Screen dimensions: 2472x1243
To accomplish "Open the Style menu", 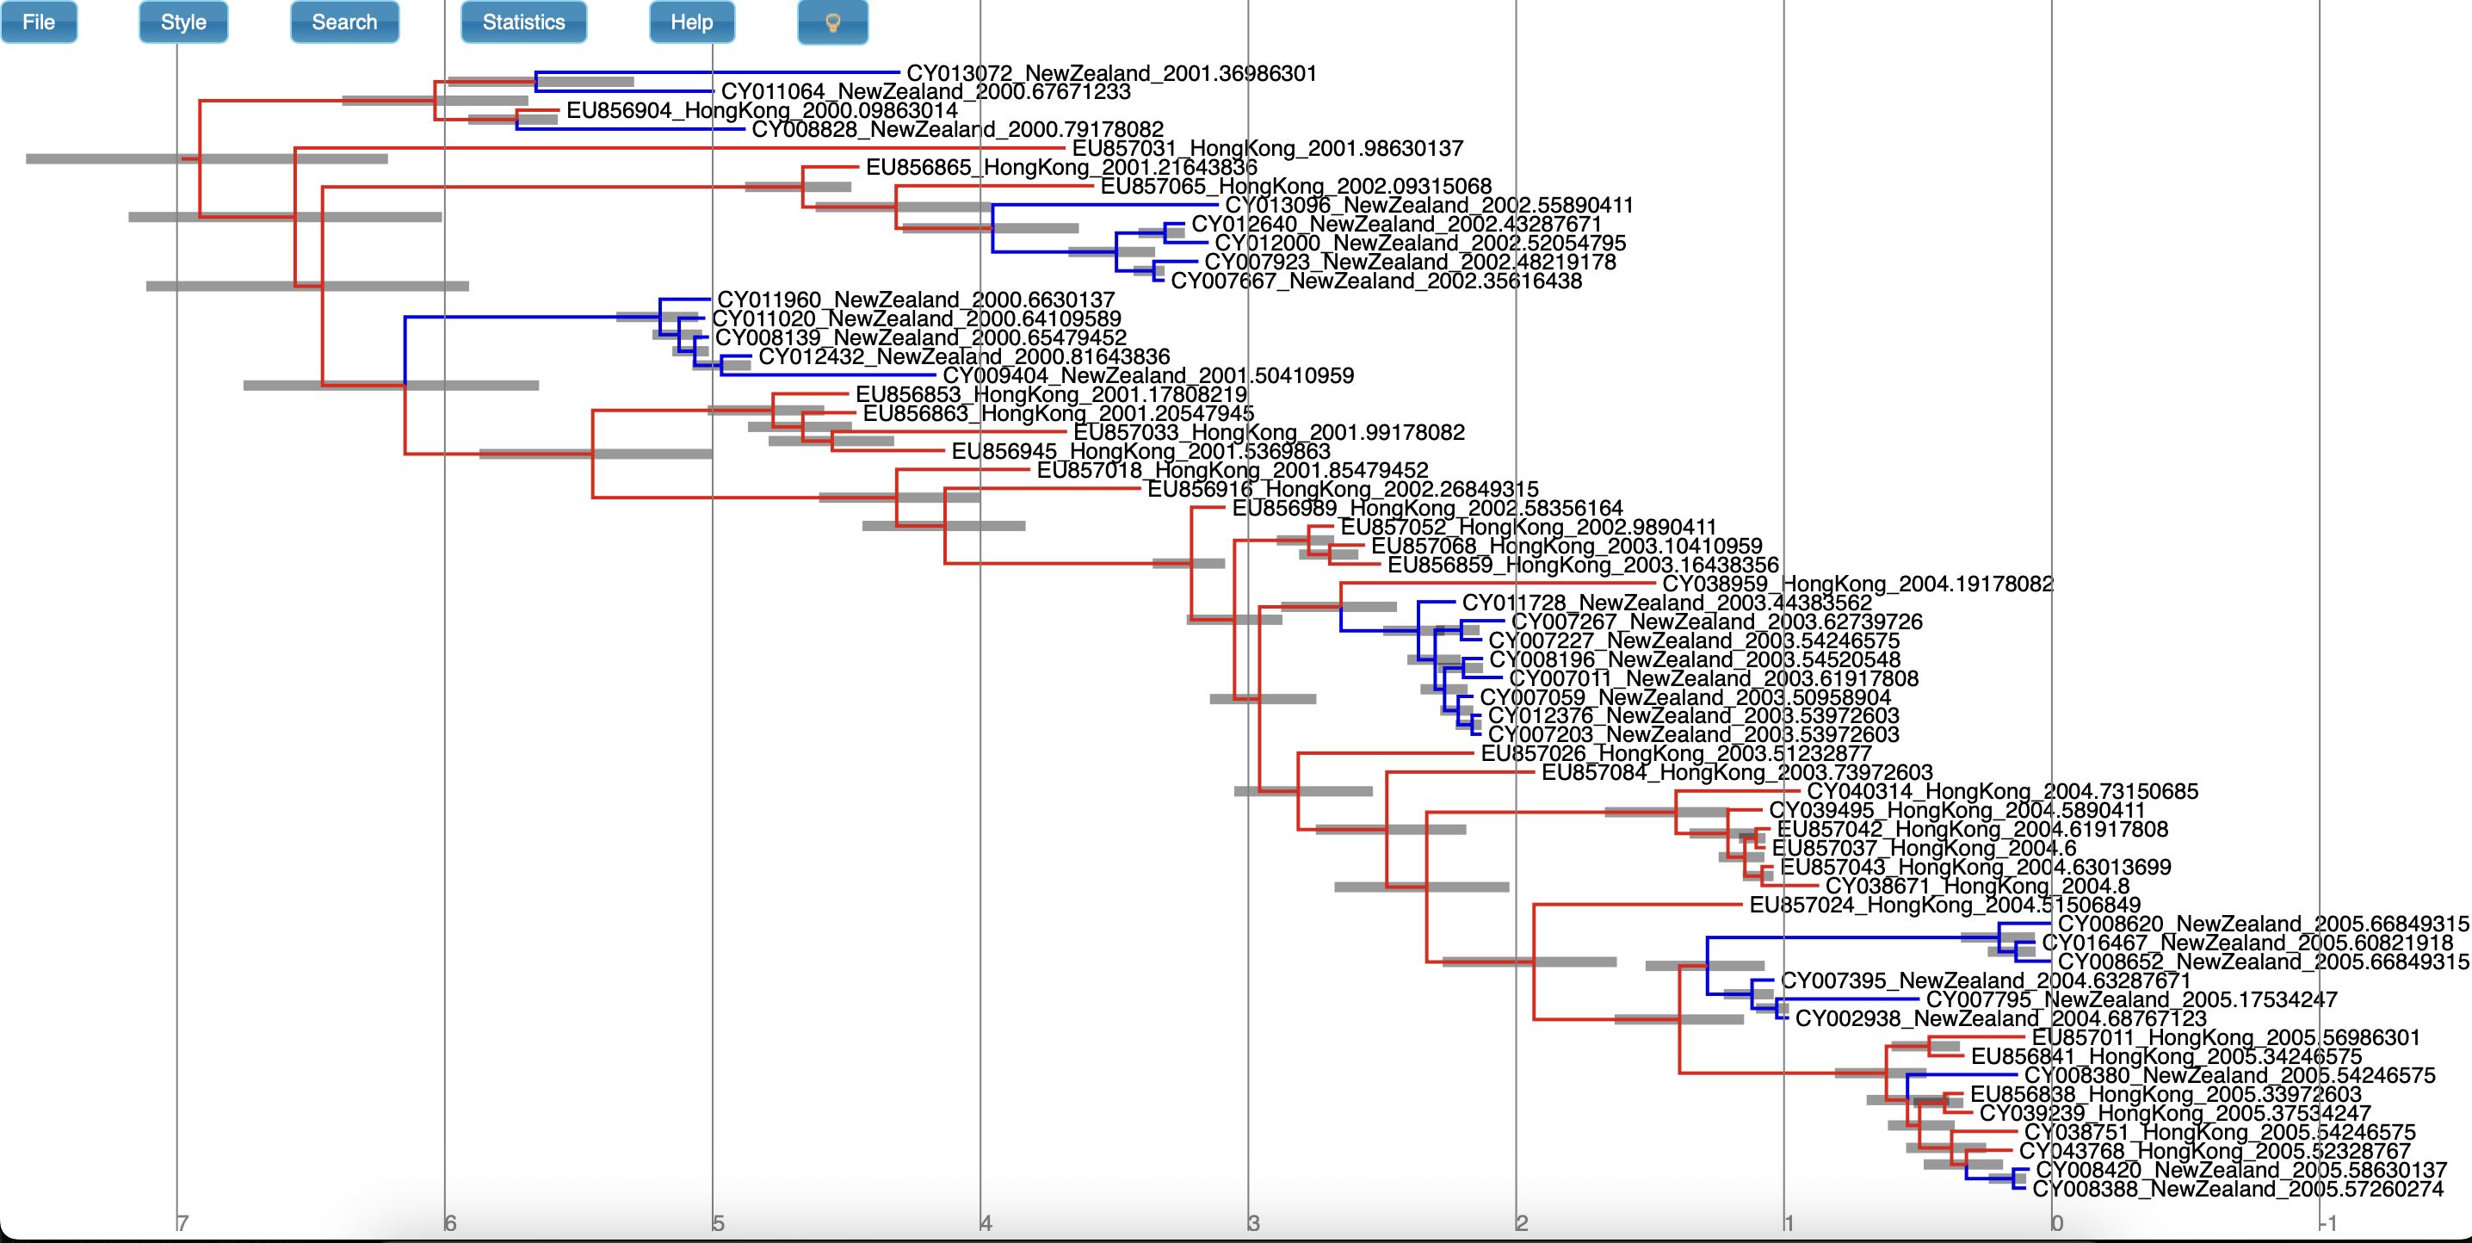I will click(183, 22).
